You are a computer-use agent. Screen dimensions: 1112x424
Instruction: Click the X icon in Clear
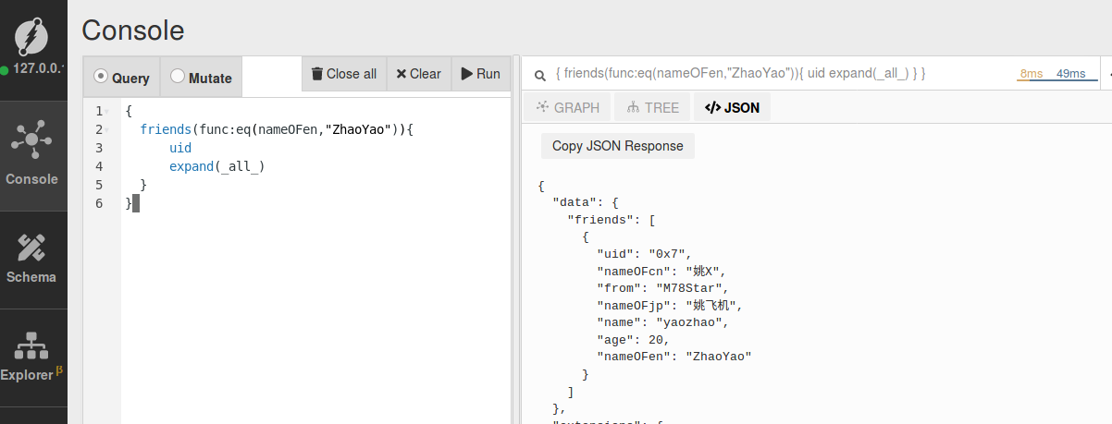tap(402, 74)
